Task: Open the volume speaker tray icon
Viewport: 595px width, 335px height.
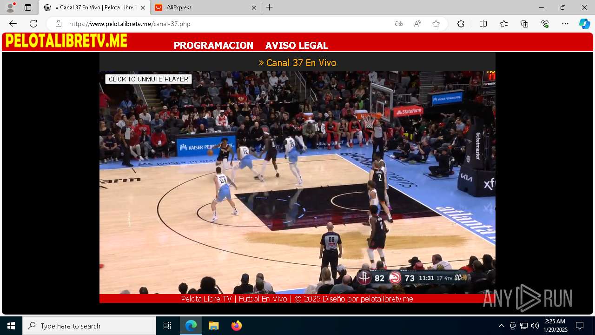Action: [x=535, y=326]
